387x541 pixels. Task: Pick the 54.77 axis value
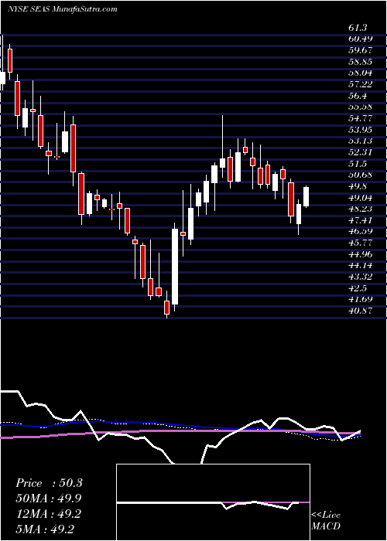(361, 119)
